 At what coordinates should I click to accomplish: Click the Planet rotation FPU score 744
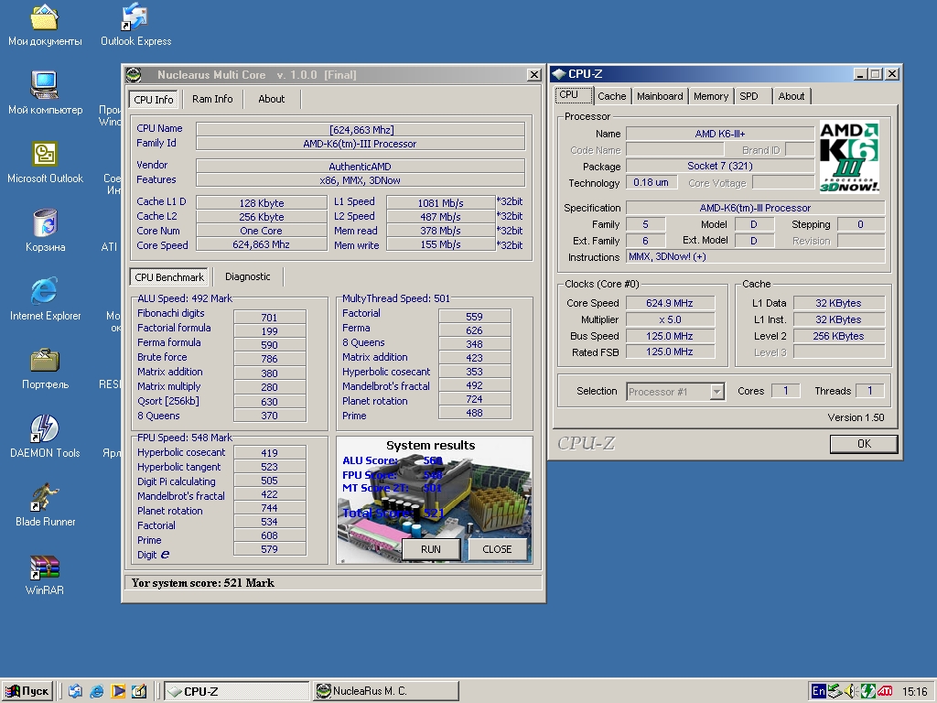[270, 508]
